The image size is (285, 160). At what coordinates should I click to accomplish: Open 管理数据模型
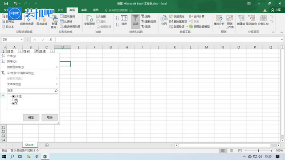pos(199,27)
